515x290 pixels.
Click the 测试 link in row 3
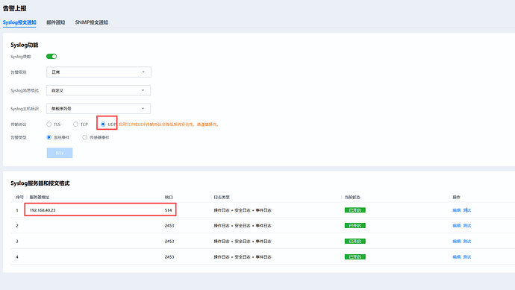[x=467, y=242]
